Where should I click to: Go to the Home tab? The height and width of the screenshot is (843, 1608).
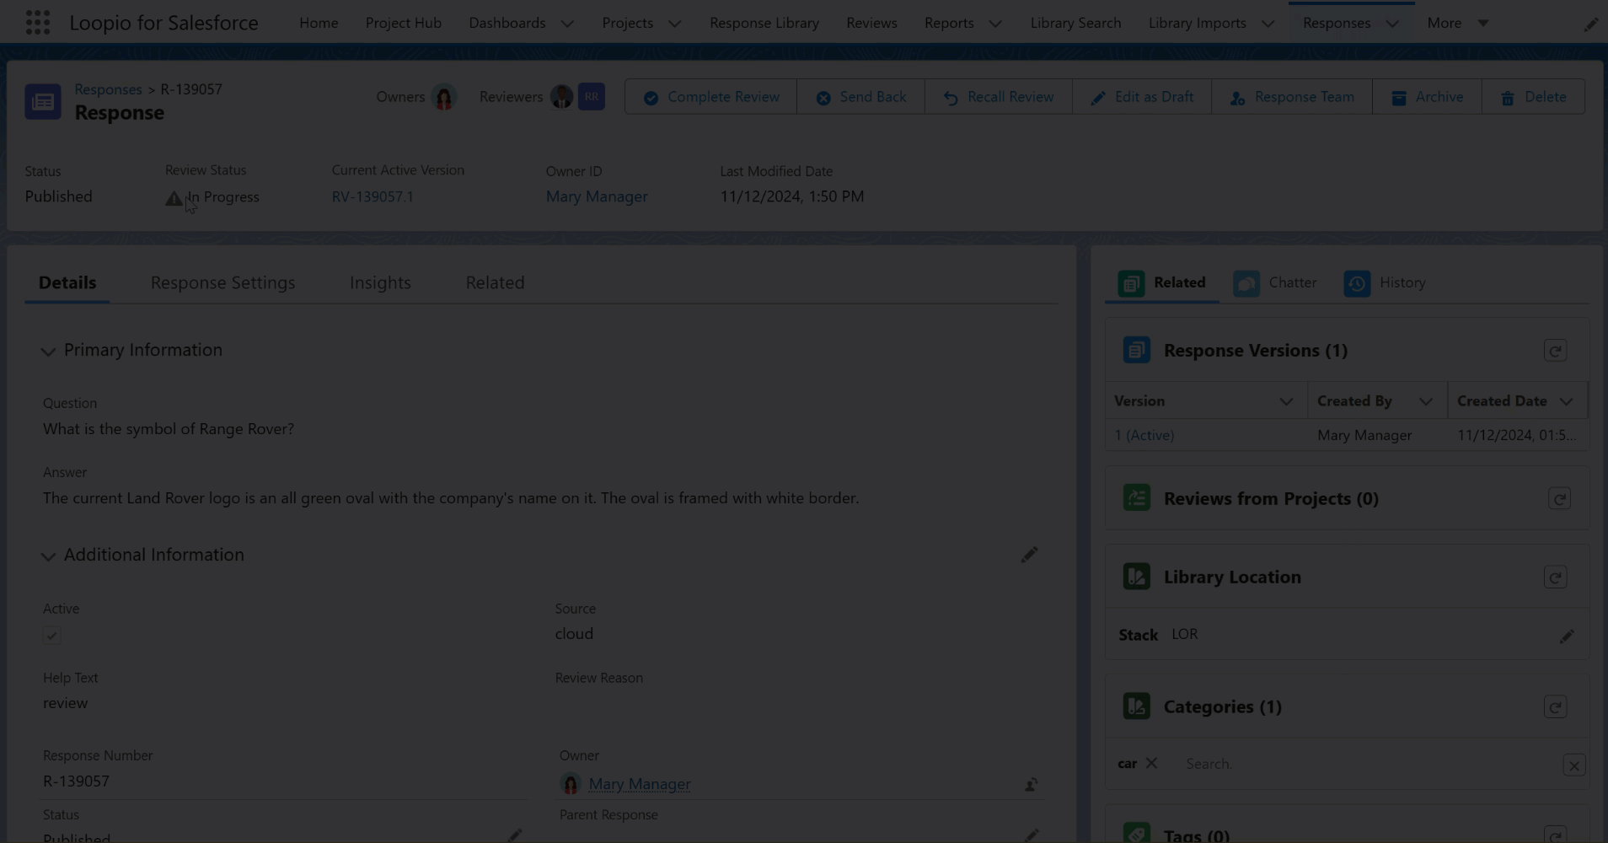coord(319,23)
